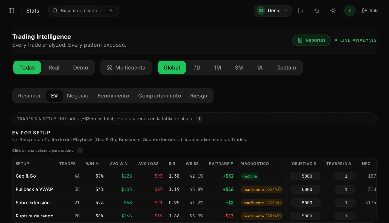Screen dimensions: 389x223
Task: Click Insuficiente (21/40) badge
Action: [262, 203]
